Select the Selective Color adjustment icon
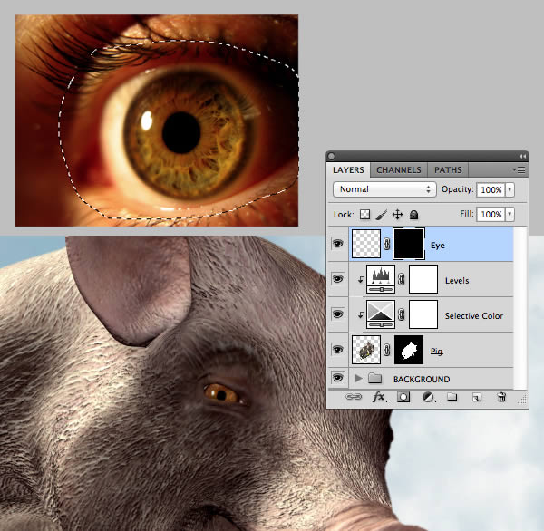The width and height of the screenshot is (544, 531). tap(381, 314)
